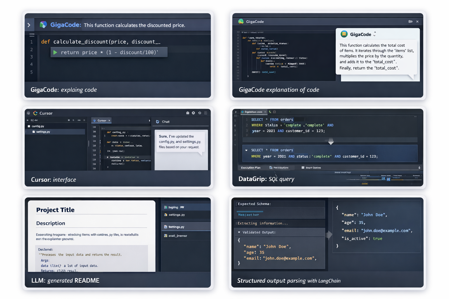
Task: Click the Cursor chat reply message bubble
Action: click(180, 142)
